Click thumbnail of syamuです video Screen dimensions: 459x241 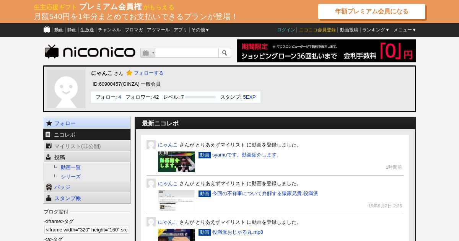point(176,162)
